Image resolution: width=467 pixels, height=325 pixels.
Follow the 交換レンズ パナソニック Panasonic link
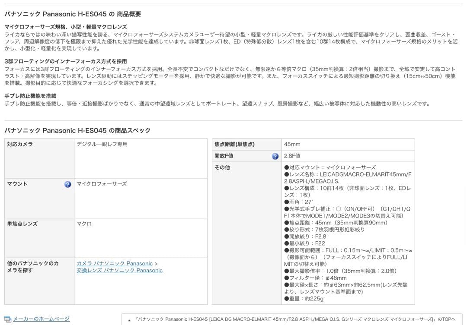[120, 271]
